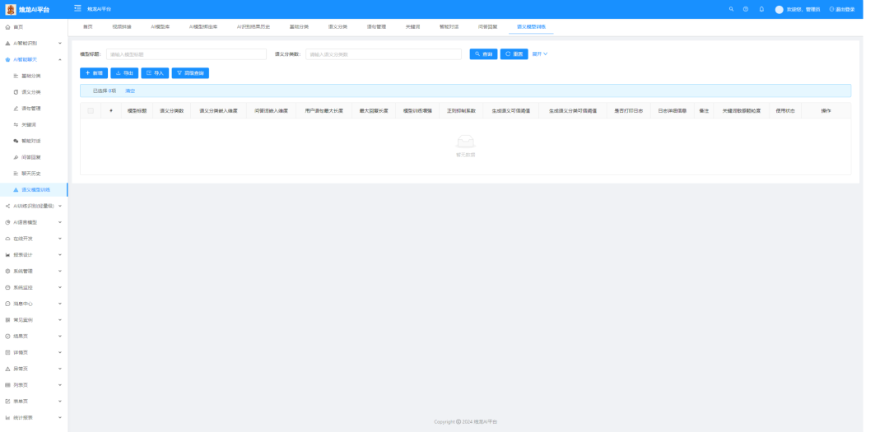
Task: Click the 导入 import button
Action: pyautogui.click(x=155, y=73)
